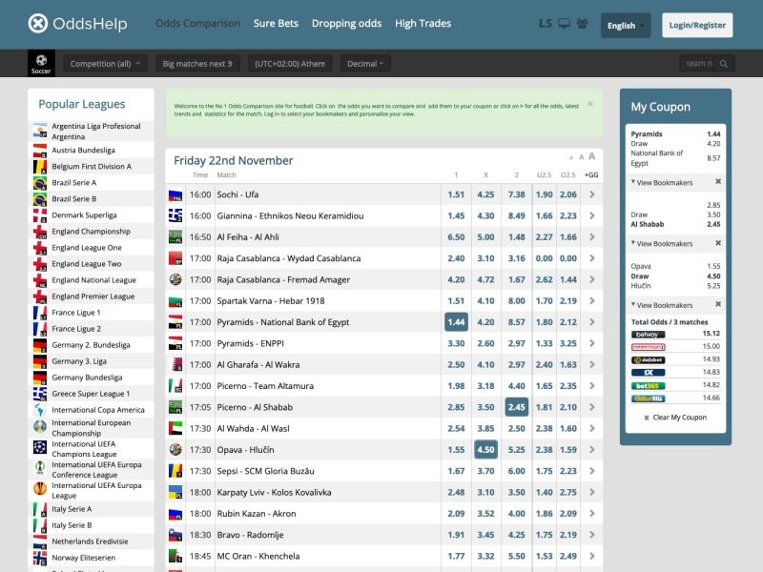Toggle the selected 1.44 Pyramids odds

coord(456,322)
